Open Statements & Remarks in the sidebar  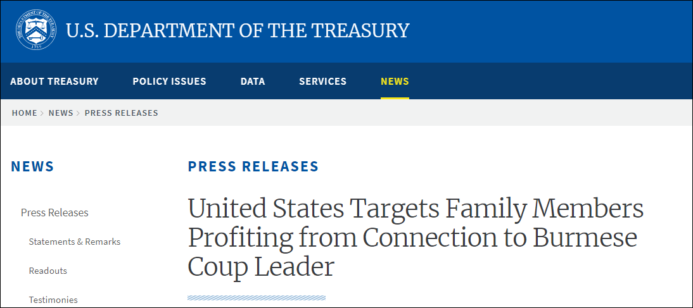coord(75,242)
